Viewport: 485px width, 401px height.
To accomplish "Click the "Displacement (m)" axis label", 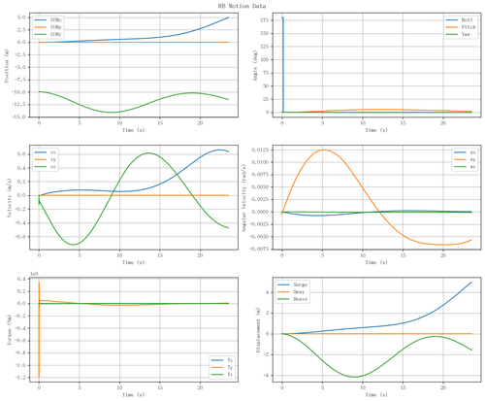I will click(x=258, y=330).
